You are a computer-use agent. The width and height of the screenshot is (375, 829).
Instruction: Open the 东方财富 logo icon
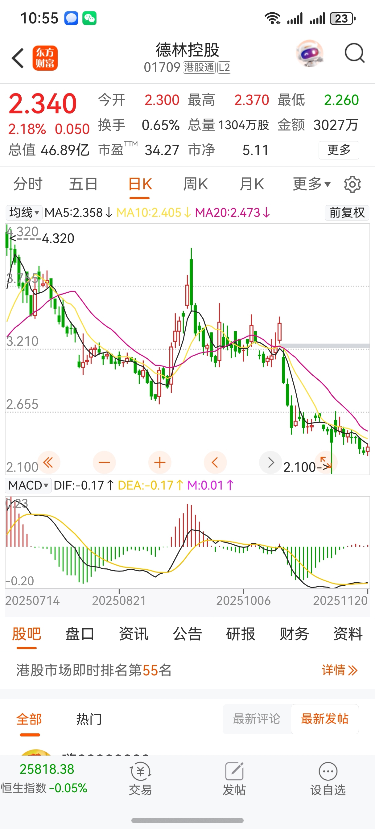click(x=45, y=58)
